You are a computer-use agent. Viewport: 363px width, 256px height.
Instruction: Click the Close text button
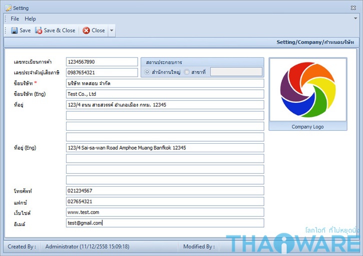[x=98, y=30]
